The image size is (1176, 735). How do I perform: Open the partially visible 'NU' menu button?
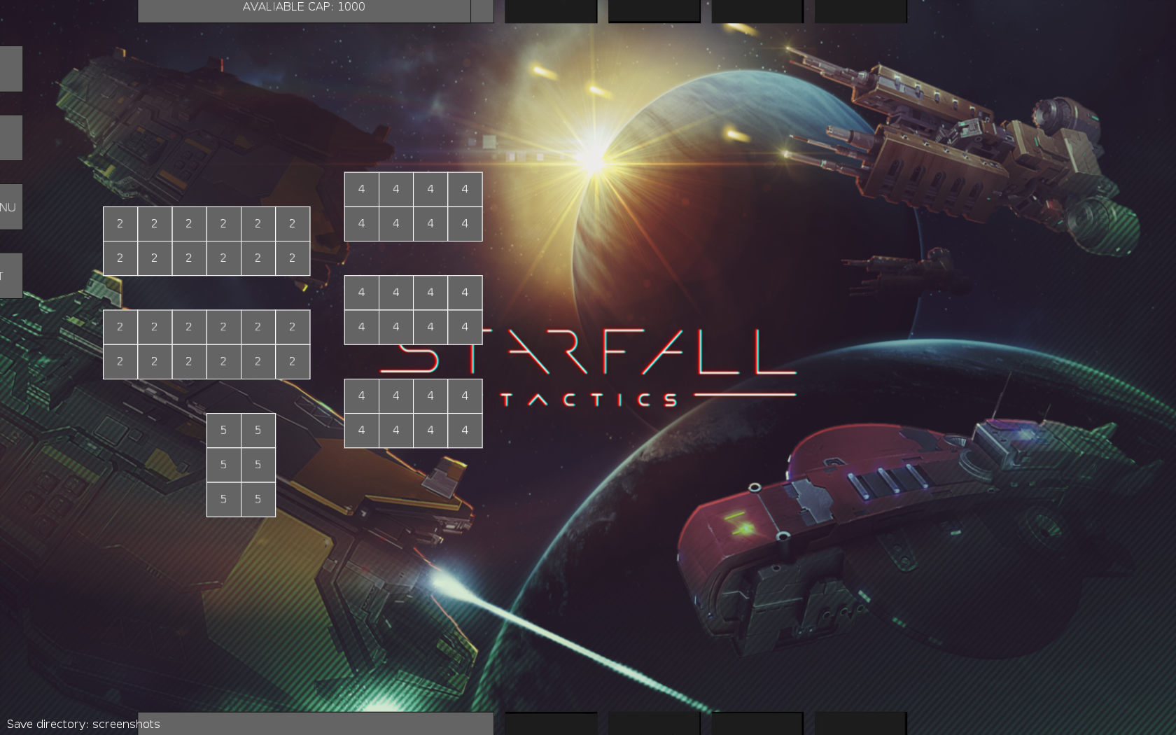[x=10, y=206]
